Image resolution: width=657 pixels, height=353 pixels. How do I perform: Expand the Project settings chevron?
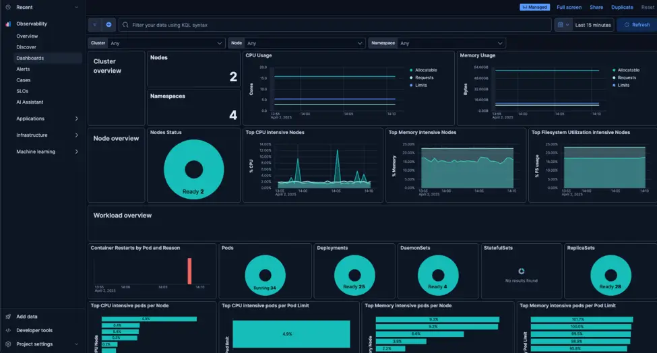(76, 344)
